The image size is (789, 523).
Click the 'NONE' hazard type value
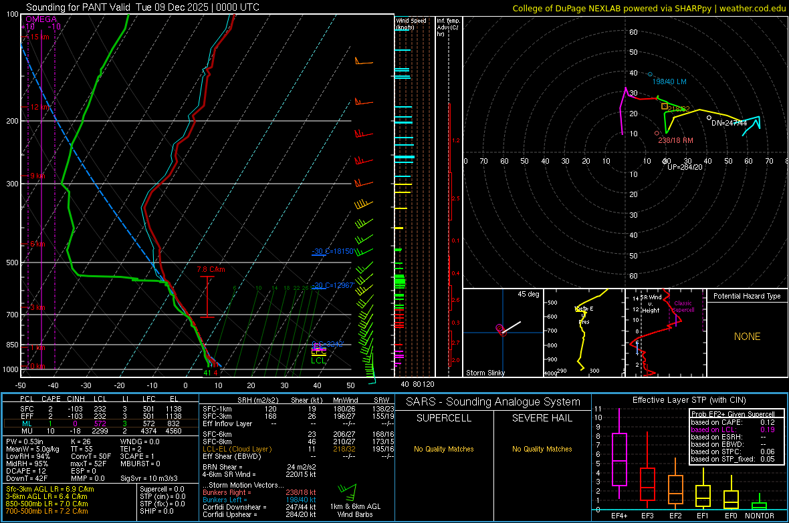point(748,337)
